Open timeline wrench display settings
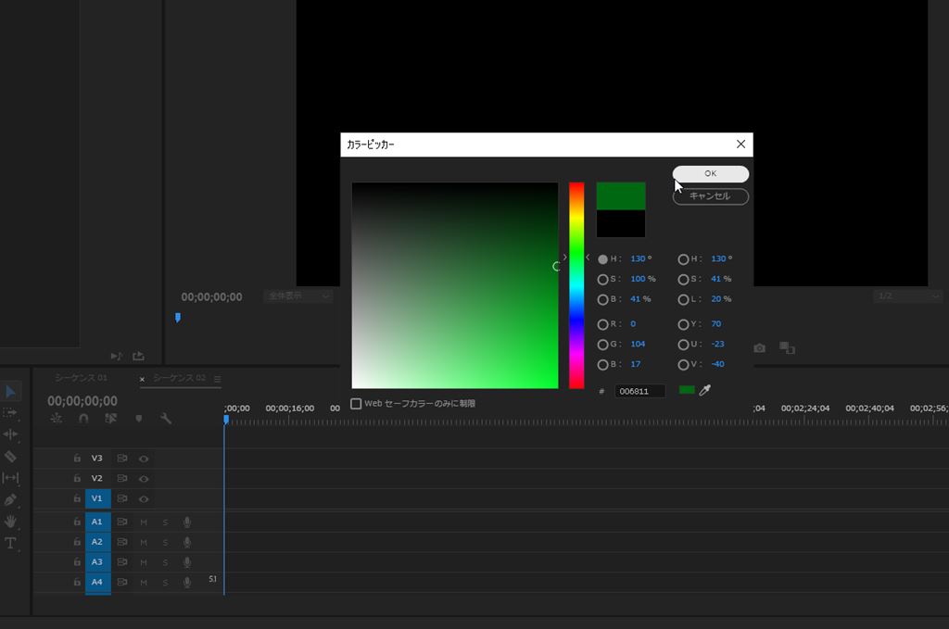 tap(166, 419)
